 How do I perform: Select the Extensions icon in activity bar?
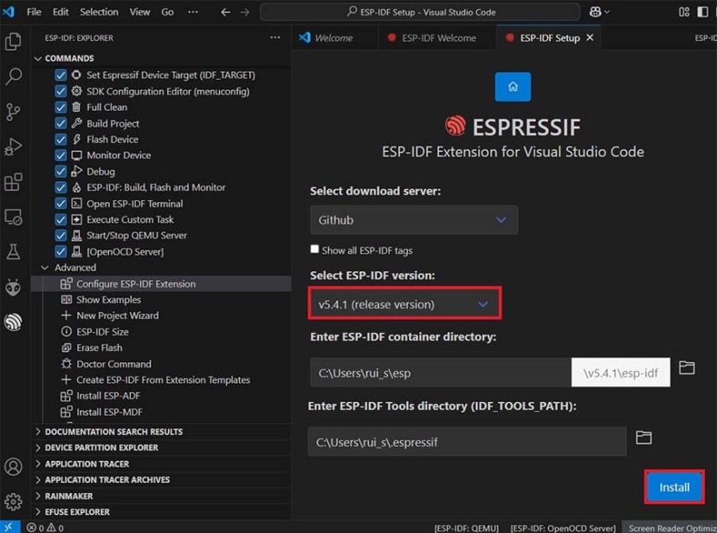point(13,182)
